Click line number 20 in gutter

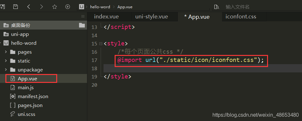[94, 85]
